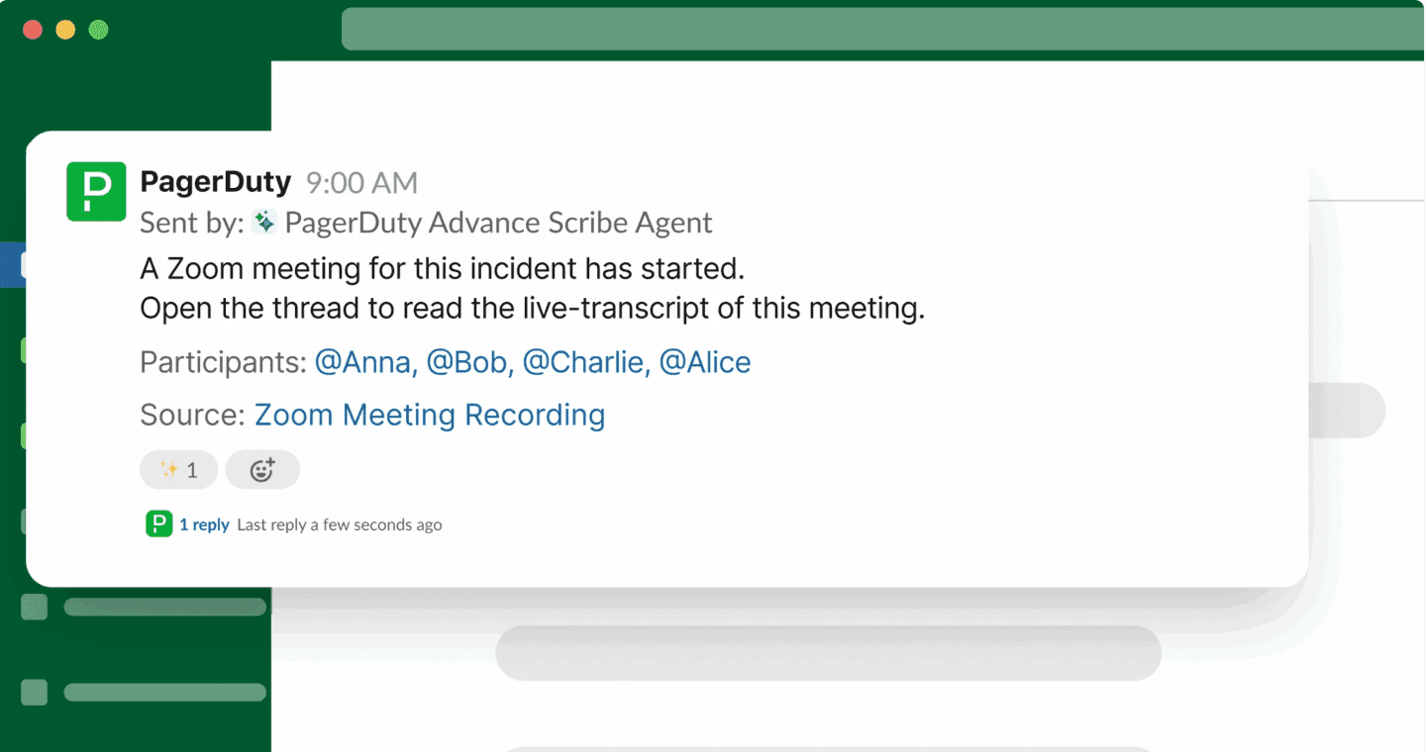The height and width of the screenshot is (752, 1426).
Task: Expand the bottom sidebar section placeholder
Action: pos(163,692)
